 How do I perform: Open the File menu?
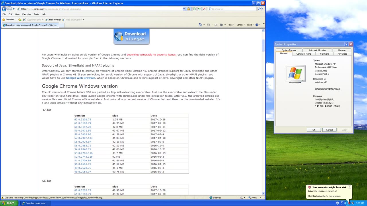pyautogui.click(x=4, y=14)
